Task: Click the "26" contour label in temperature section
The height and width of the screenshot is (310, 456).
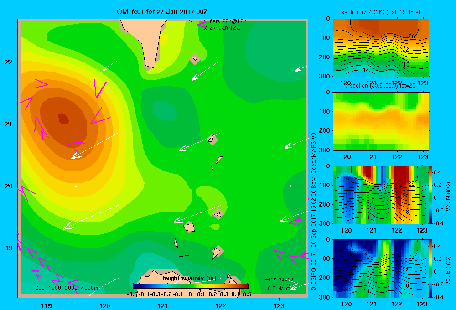Action: [411, 36]
